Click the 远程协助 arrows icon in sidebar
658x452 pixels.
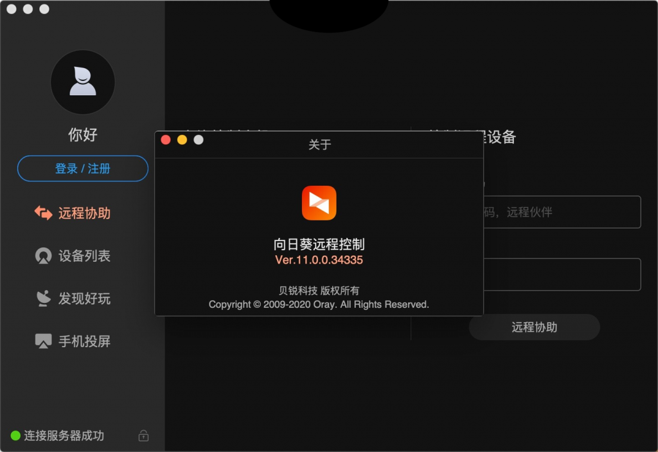pos(43,213)
